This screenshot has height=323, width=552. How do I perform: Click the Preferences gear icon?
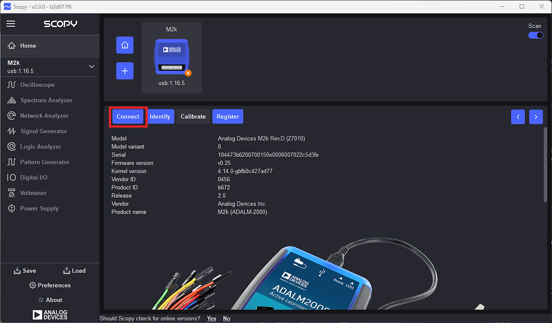[32, 286]
